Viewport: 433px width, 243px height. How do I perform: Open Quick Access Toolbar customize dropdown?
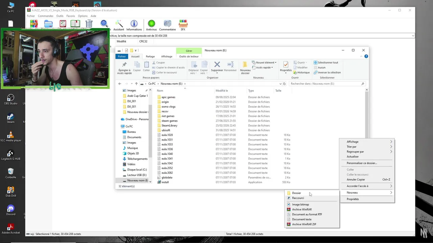pos(136,51)
